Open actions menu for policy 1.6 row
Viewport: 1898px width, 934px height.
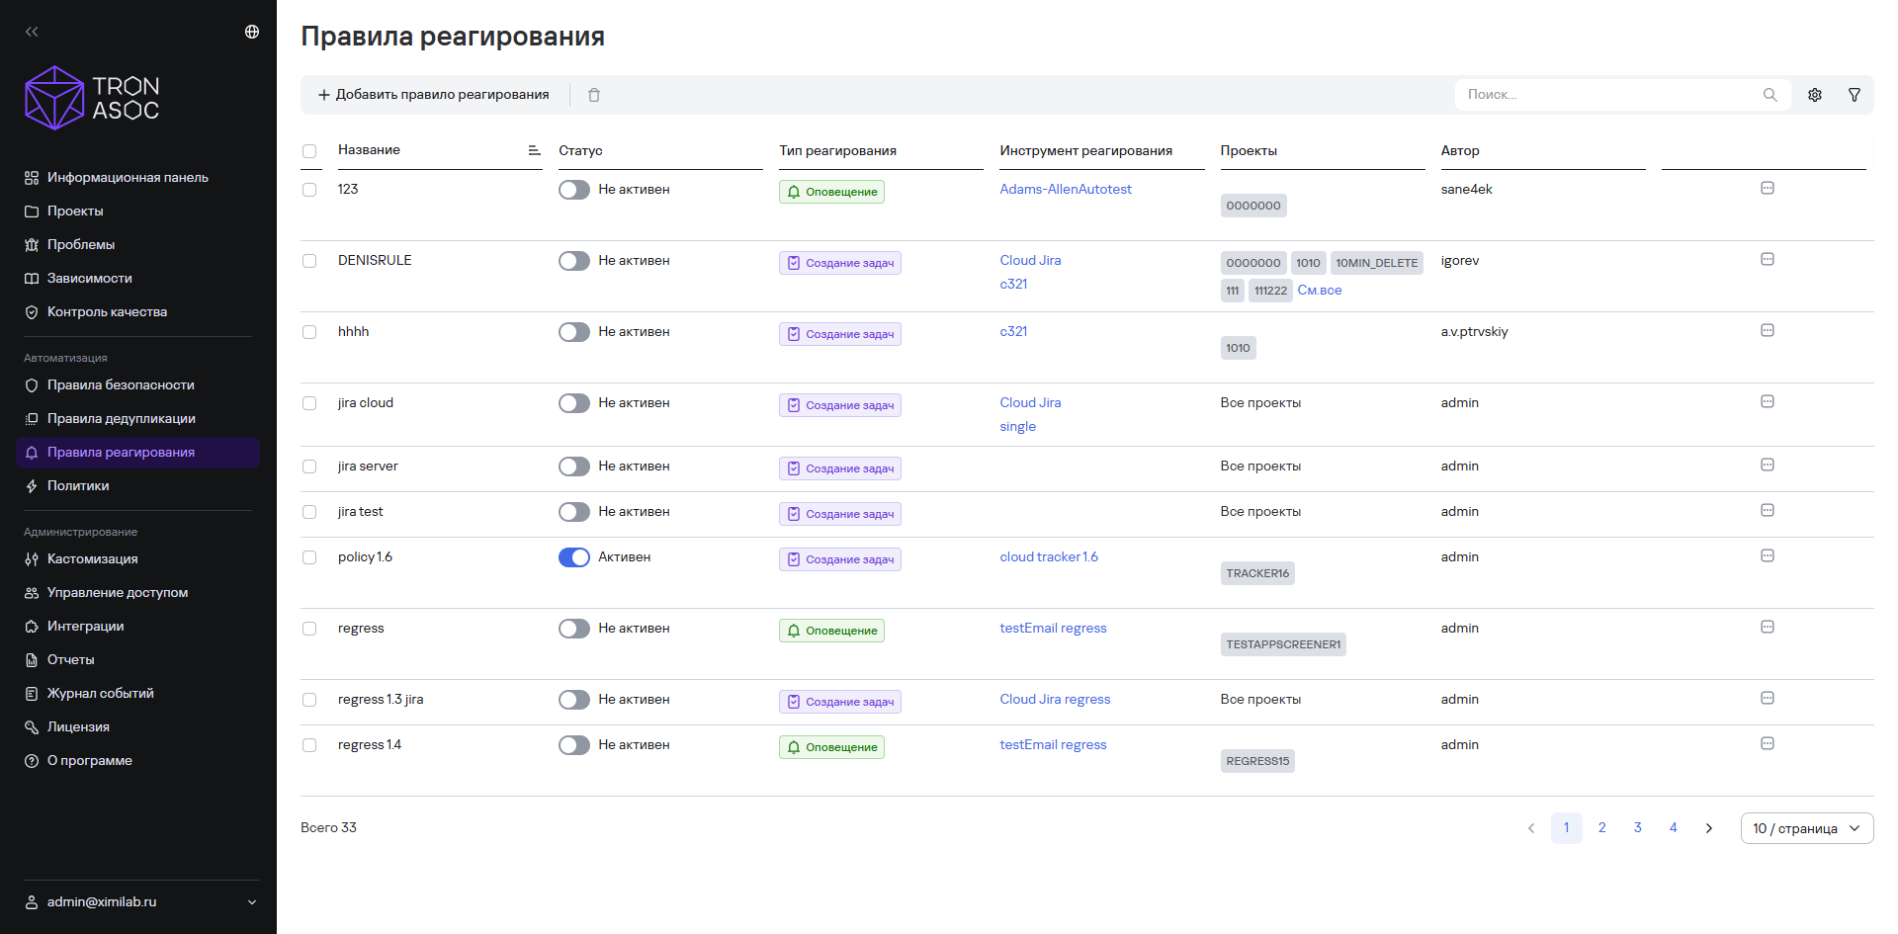click(1768, 555)
